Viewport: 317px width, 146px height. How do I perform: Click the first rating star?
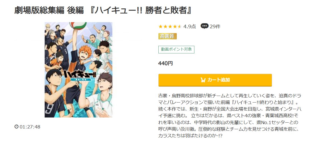160,26
